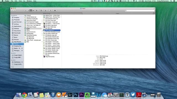Open Dropbox in the sidebar
Viewport: 177px width, 99px height.
tap(17, 18)
